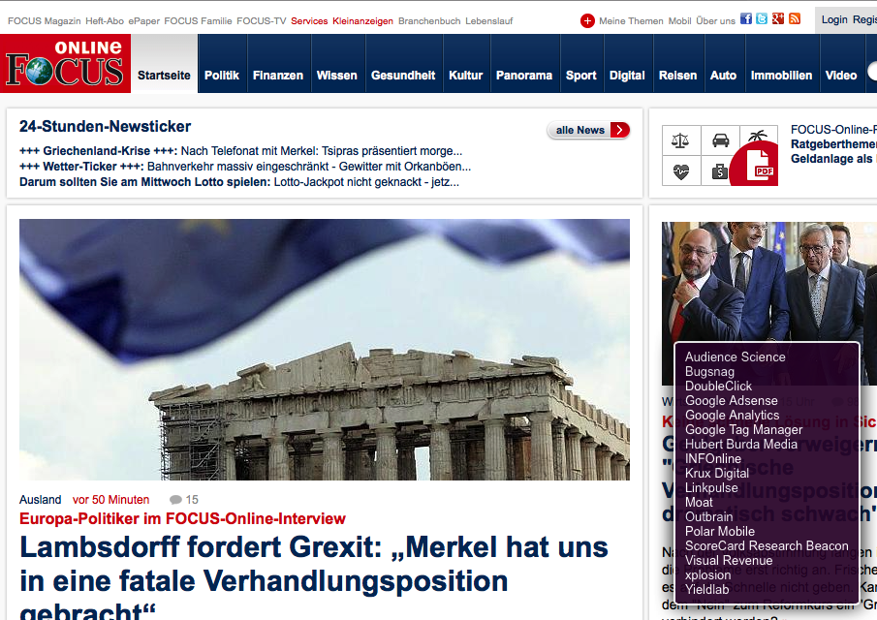Open the ePaper link
Screen dimensions: 877x620
(x=143, y=21)
